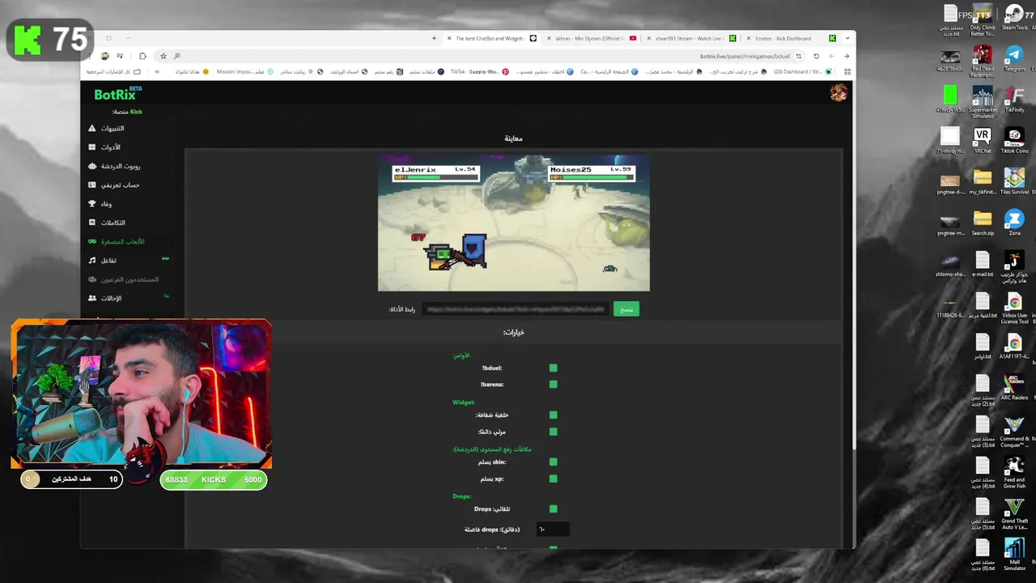1036x583 pixels.
Task: Click the KICKS progress goal bar overlay
Action: 214,479
